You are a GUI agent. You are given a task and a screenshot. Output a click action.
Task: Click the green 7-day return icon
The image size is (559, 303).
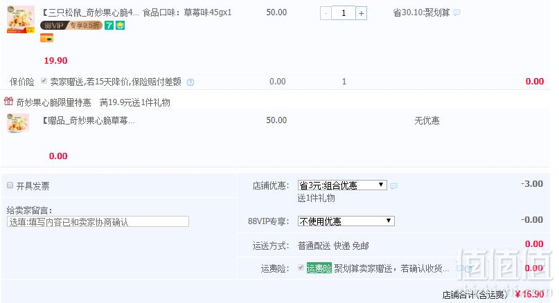point(109,26)
